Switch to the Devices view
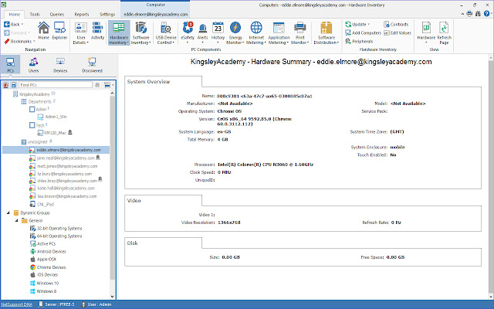494x309 pixels. coord(60,65)
